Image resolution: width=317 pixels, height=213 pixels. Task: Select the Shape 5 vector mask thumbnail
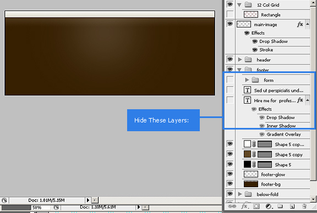(x=265, y=164)
